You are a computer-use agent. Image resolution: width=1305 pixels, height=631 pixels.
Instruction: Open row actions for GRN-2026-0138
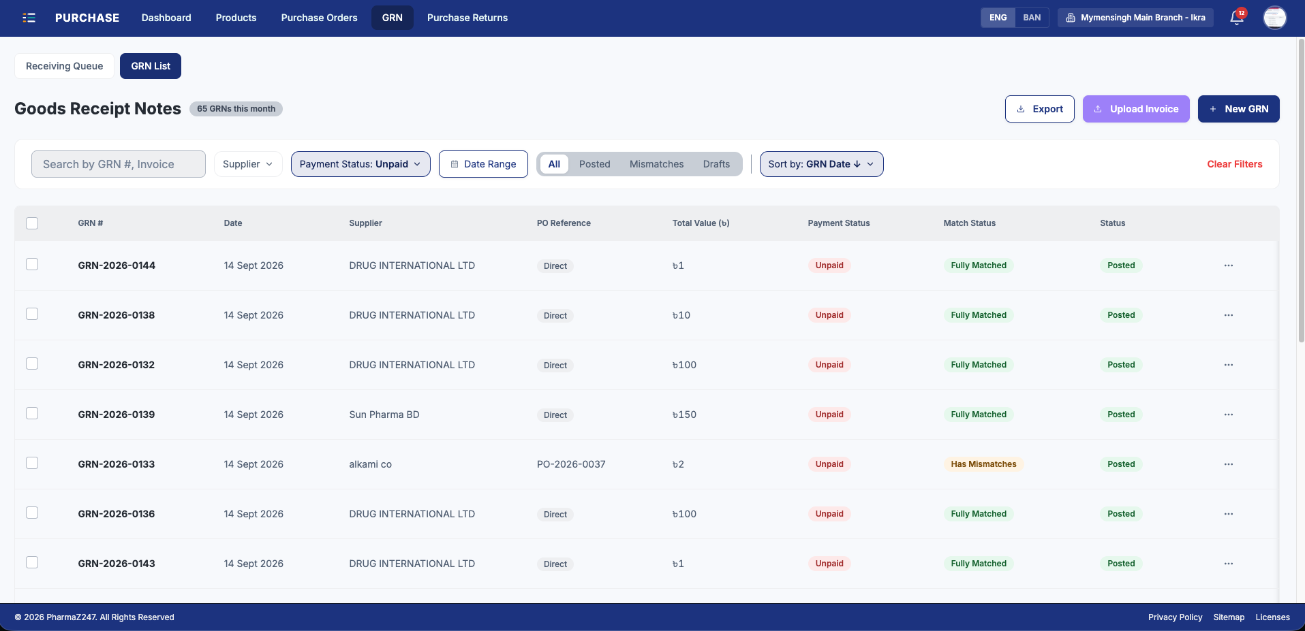point(1229,315)
